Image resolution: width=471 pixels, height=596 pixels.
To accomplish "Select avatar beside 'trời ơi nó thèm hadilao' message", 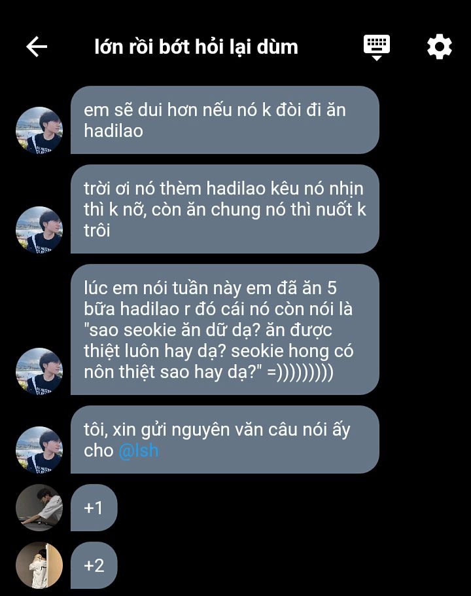I will [x=39, y=230].
